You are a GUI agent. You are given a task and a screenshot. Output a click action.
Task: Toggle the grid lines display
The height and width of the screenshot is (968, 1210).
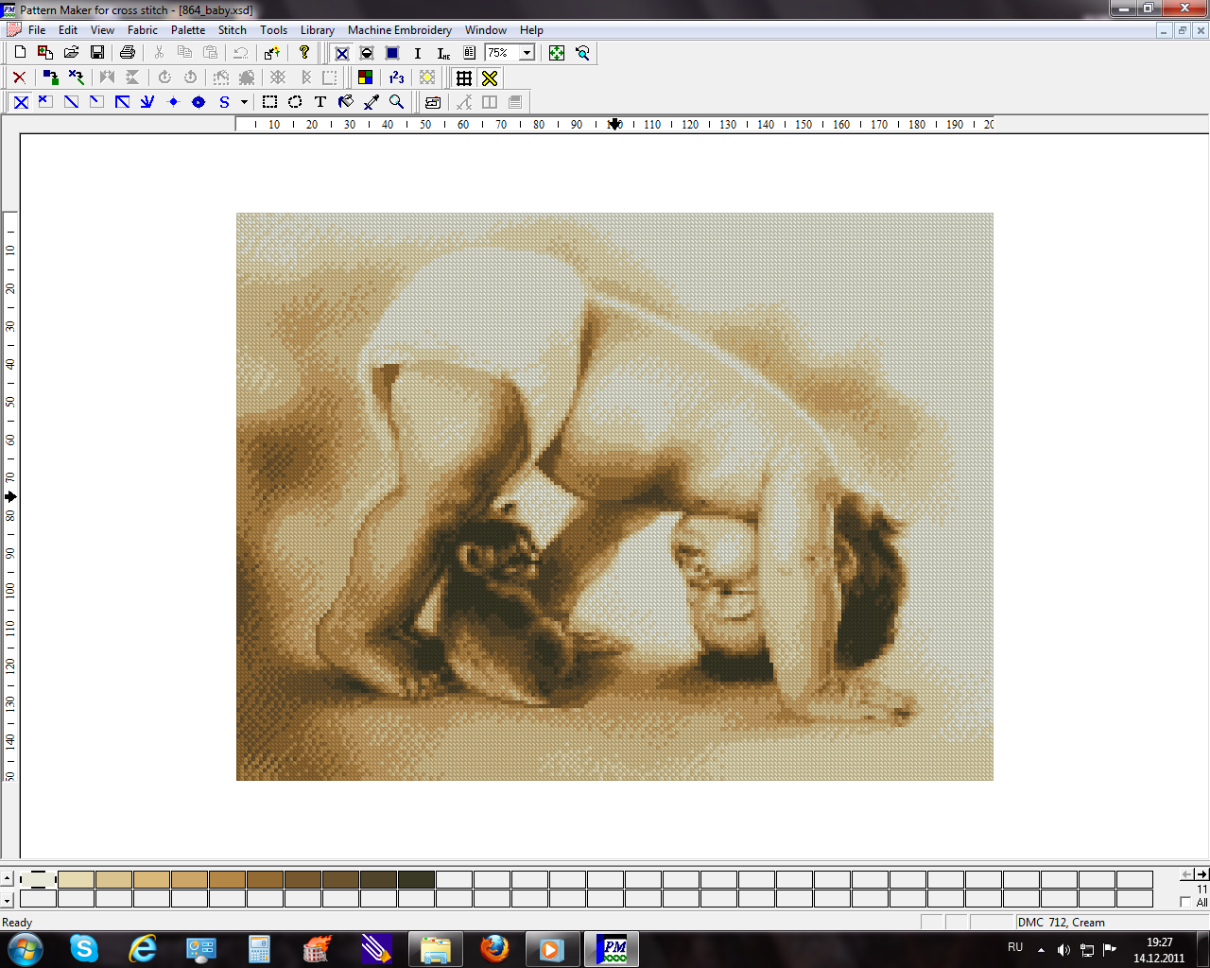pyautogui.click(x=464, y=78)
